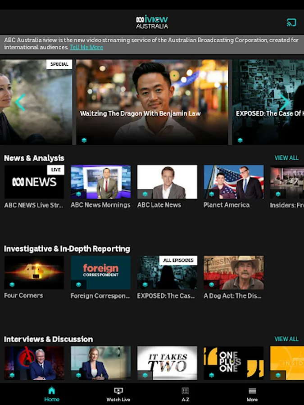Tap the ABC Late News title
Viewport: 304px width, 405px height.
coord(159,205)
